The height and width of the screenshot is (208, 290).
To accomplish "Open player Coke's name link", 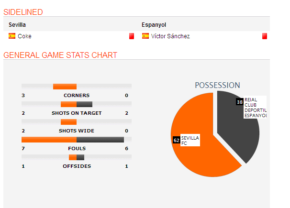I will pyautogui.click(x=24, y=36).
